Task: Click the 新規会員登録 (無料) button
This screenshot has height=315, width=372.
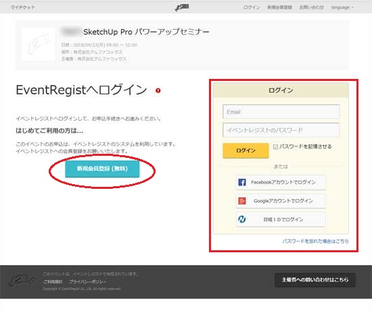Action: (102, 169)
